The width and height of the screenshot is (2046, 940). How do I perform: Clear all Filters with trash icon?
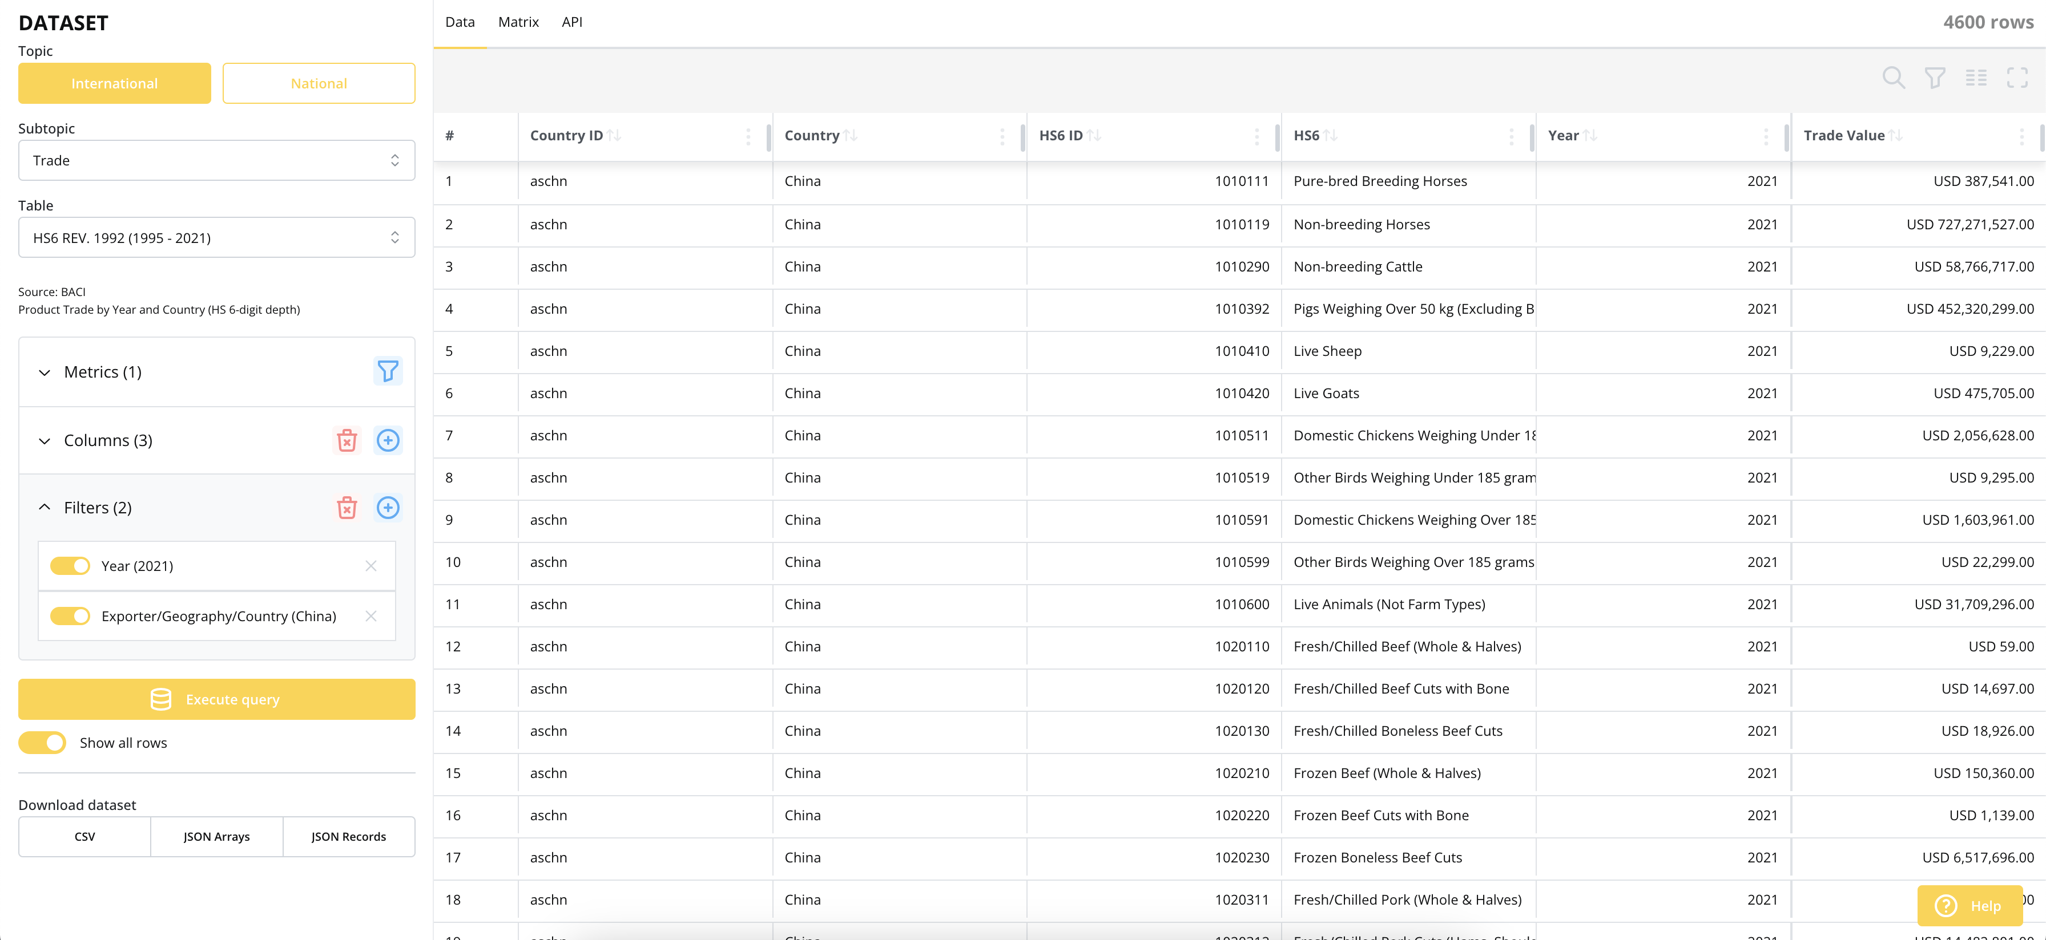point(347,508)
